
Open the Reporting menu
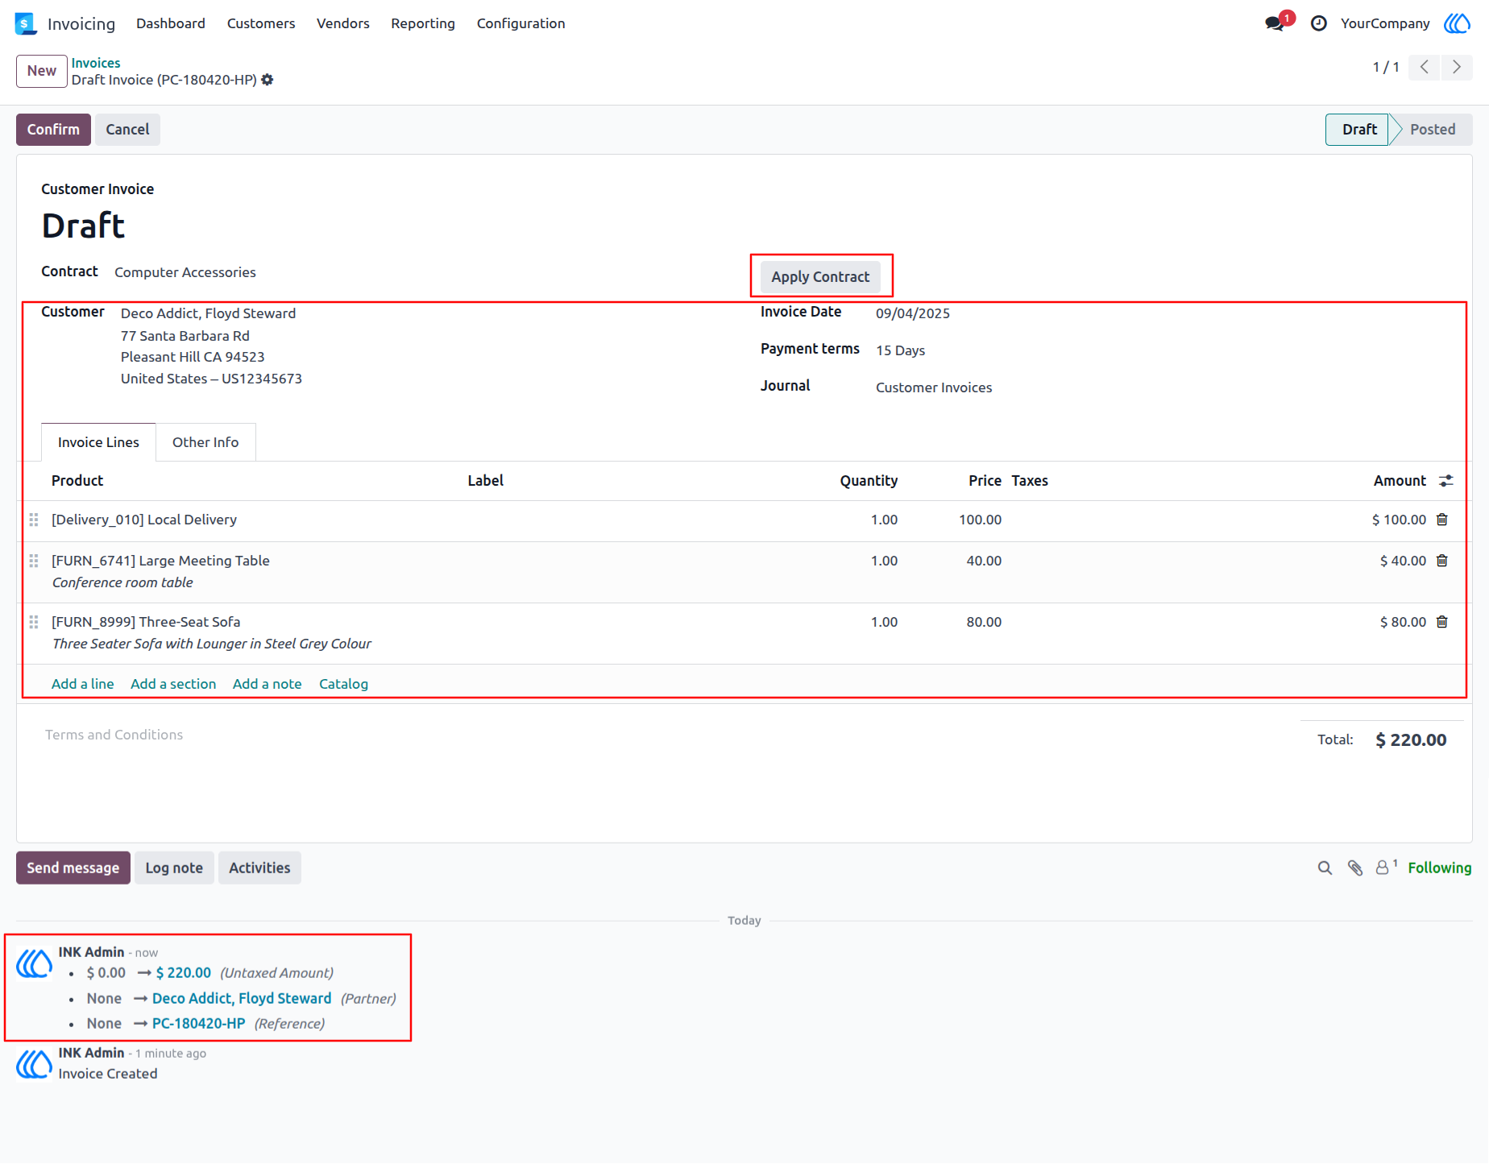click(x=423, y=23)
